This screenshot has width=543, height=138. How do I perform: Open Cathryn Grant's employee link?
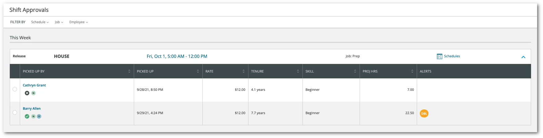tap(34, 85)
